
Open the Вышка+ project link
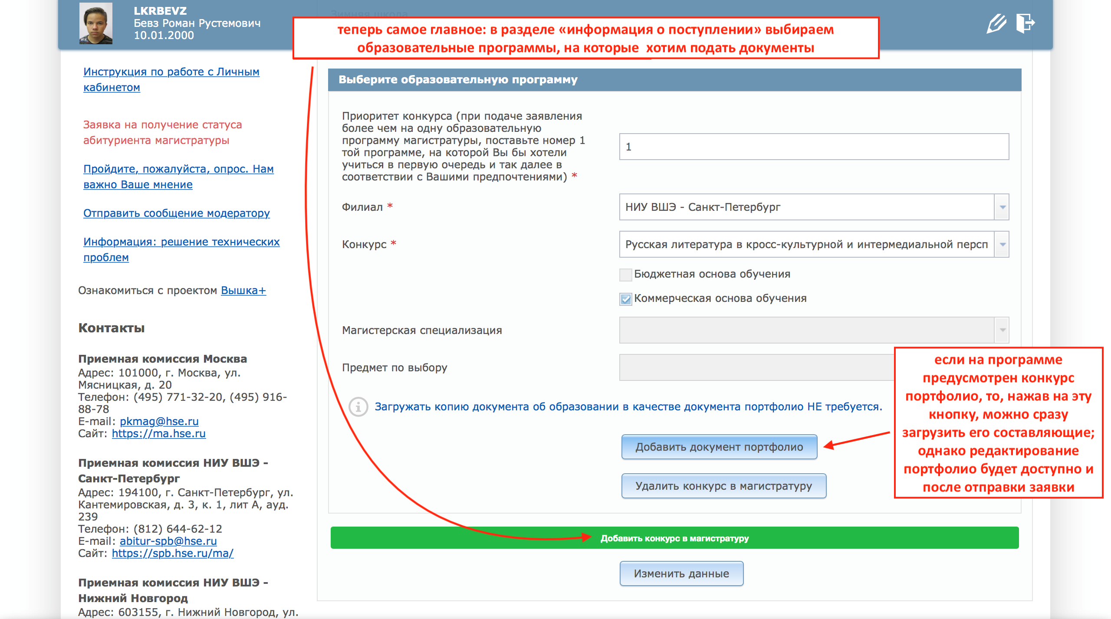coord(243,291)
